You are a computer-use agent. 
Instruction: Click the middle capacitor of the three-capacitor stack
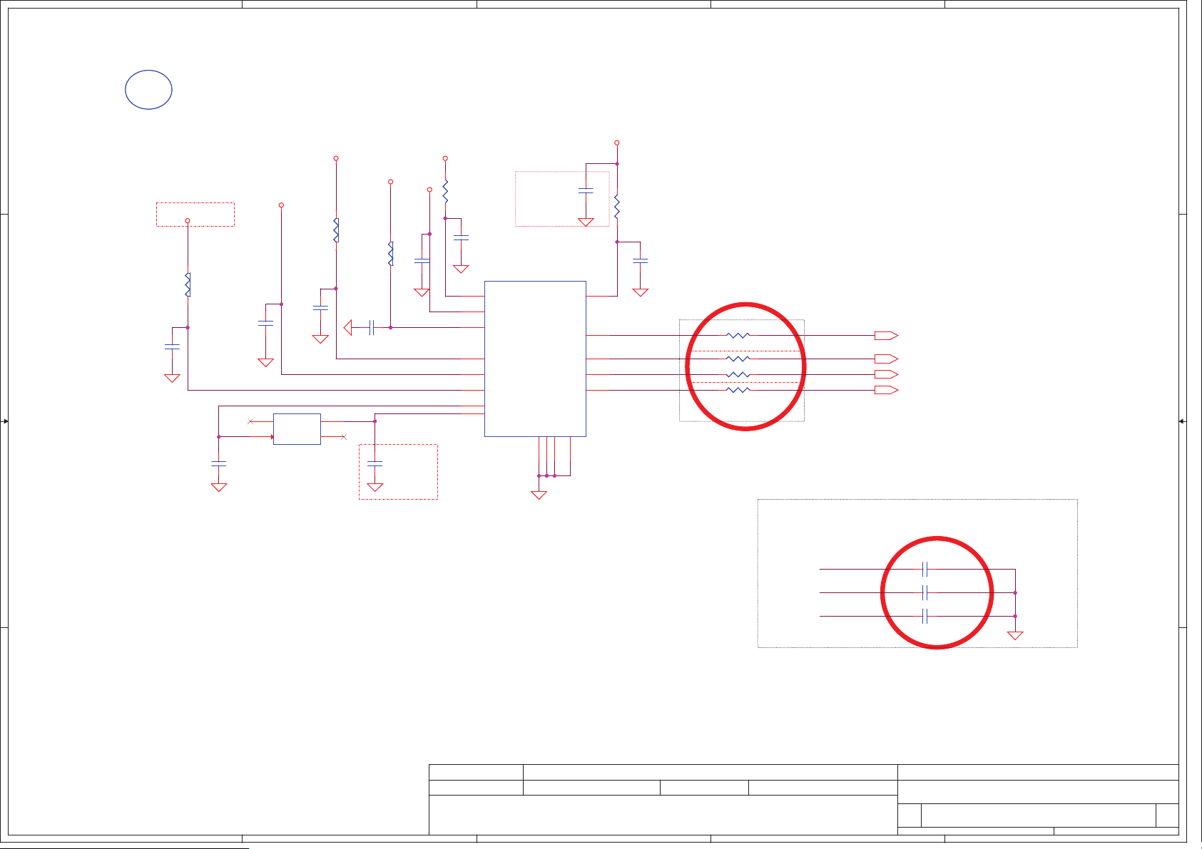pos(925,592)
